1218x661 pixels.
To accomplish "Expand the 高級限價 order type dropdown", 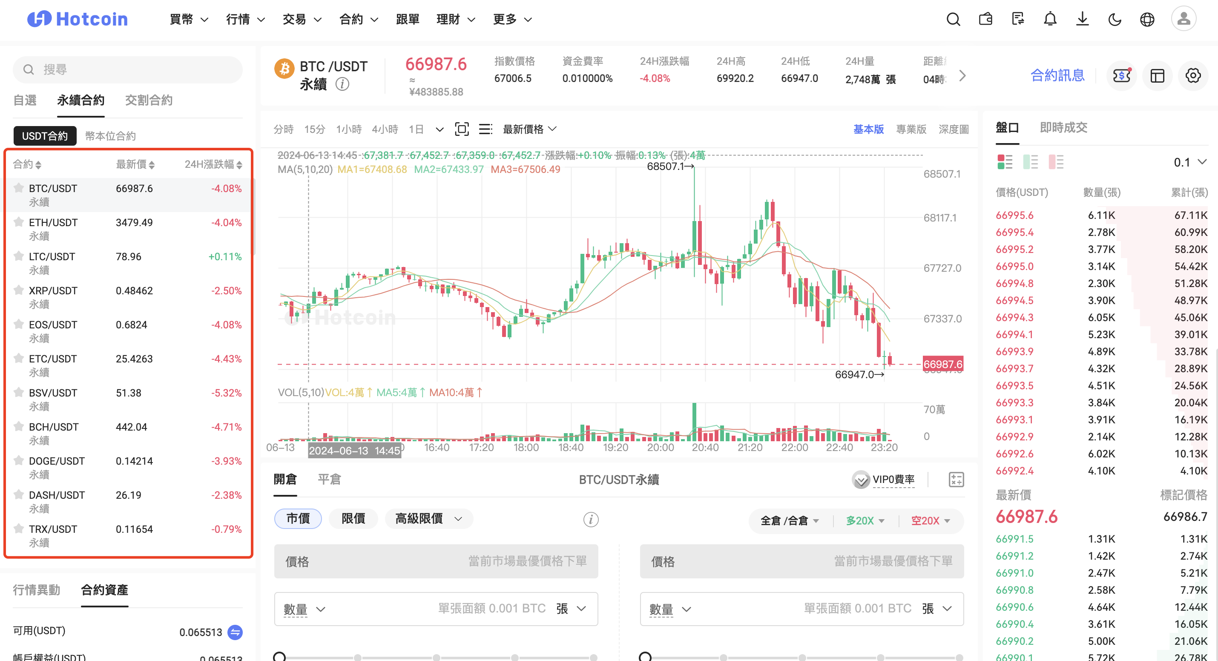I will (428, 519).
